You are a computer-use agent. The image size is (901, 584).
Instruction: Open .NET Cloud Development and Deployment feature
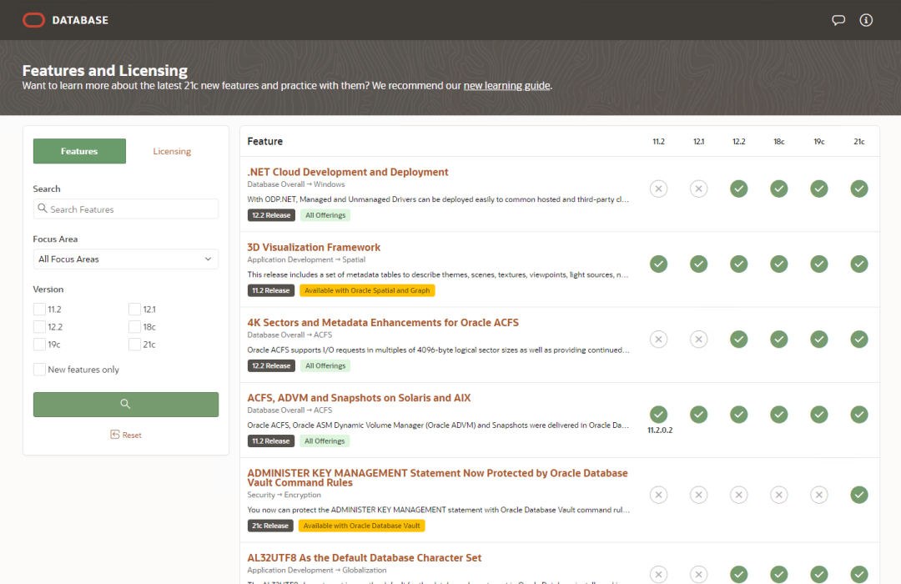pos(348,172)
